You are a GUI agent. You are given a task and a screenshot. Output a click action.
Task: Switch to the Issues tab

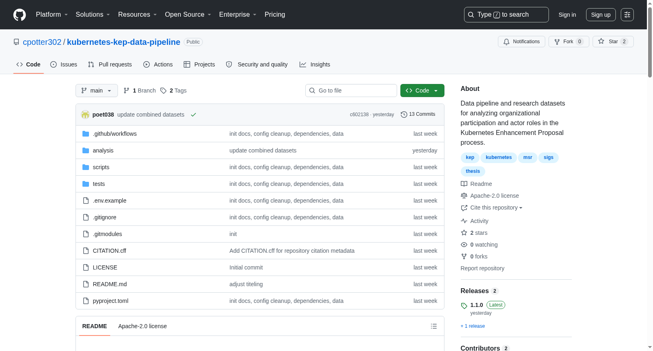[x=64, y=64]
